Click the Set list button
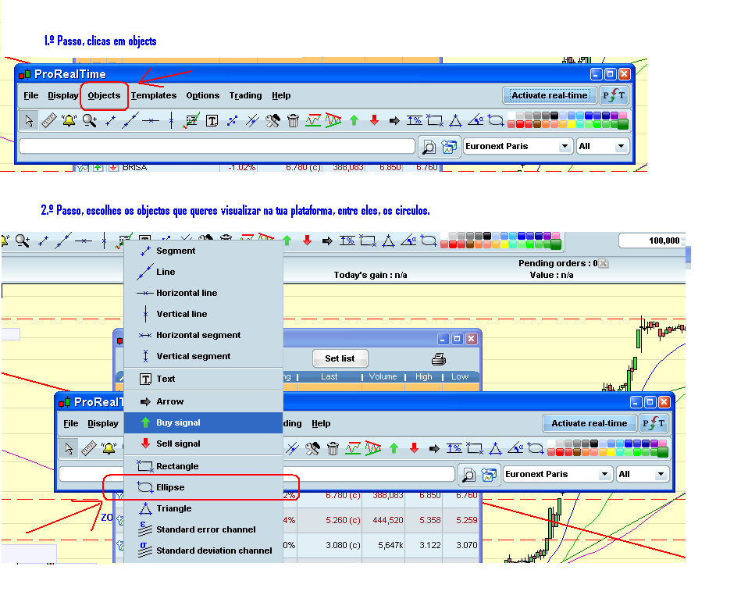 coord(340,358)
